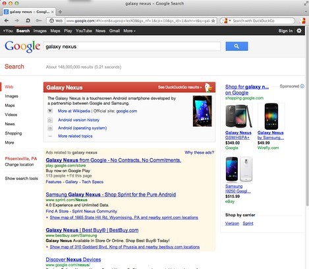Open a new tab with the plus button
Screen dimensions: 309x269
tap(60, 12)
